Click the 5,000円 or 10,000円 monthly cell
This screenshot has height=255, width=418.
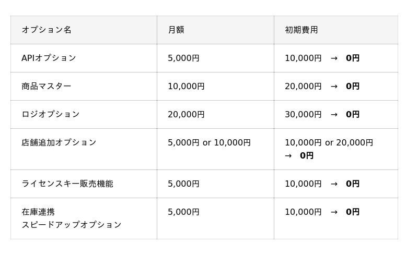click(x=210, y=143)
